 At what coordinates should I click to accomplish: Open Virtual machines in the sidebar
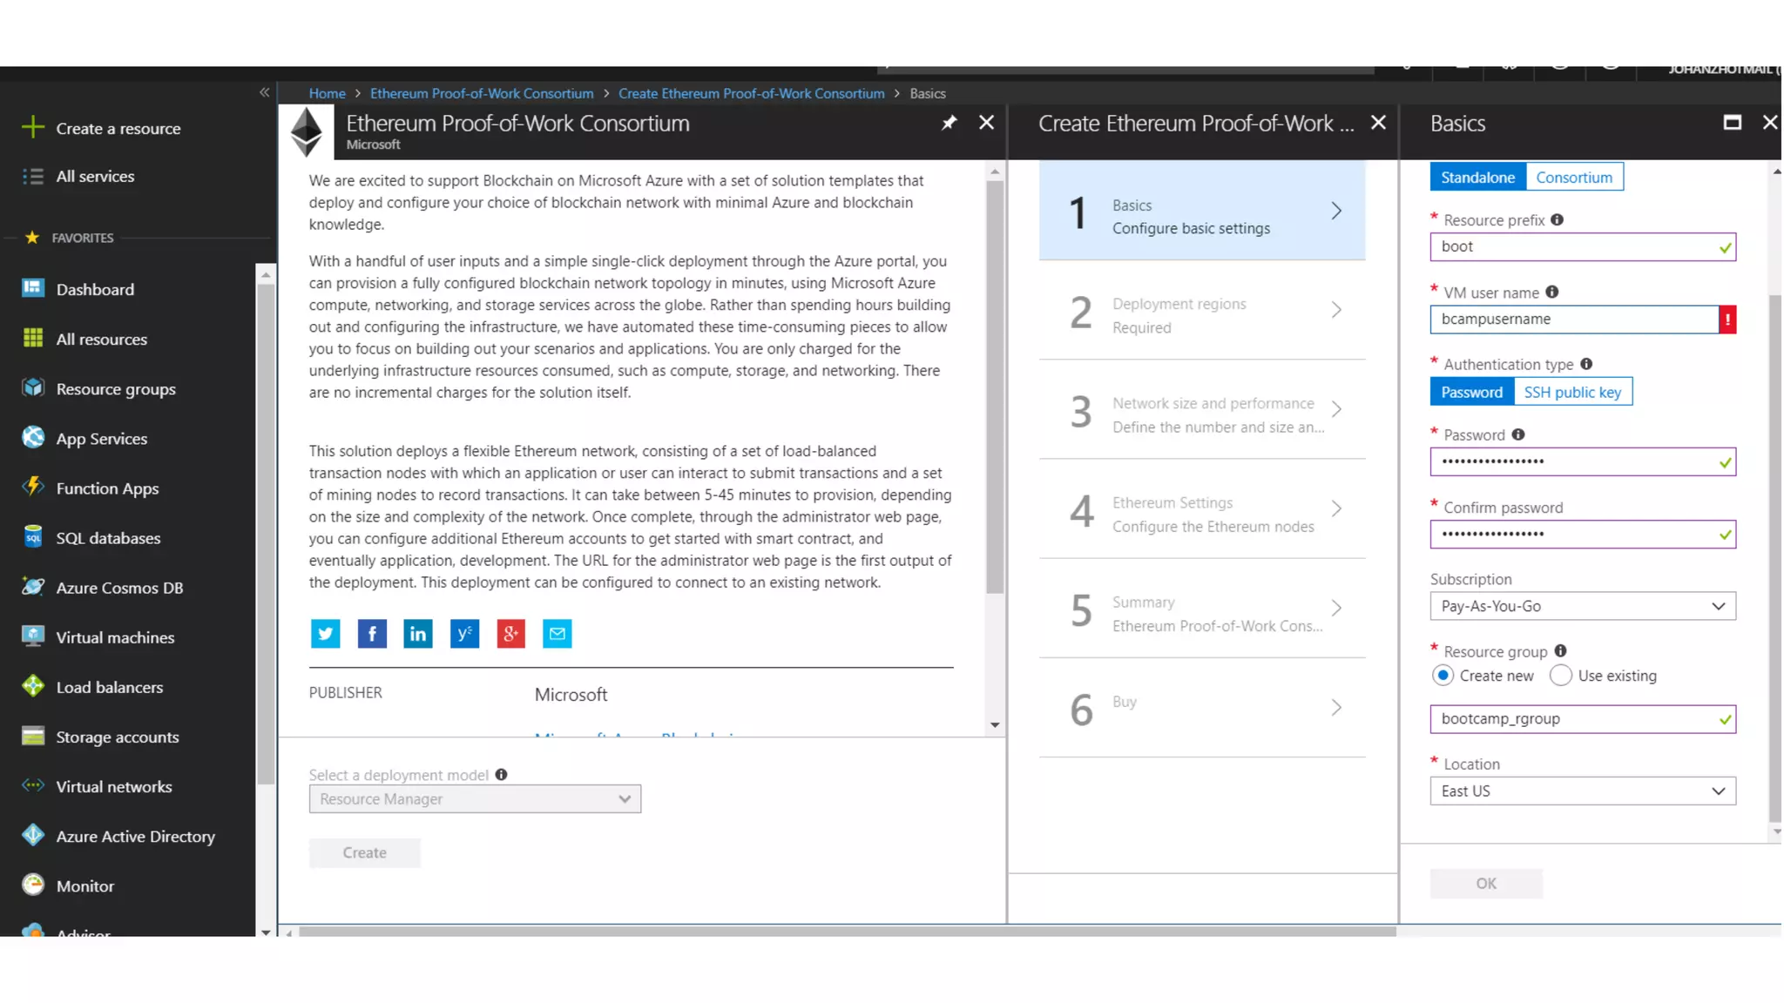click(x=115, y=638)
